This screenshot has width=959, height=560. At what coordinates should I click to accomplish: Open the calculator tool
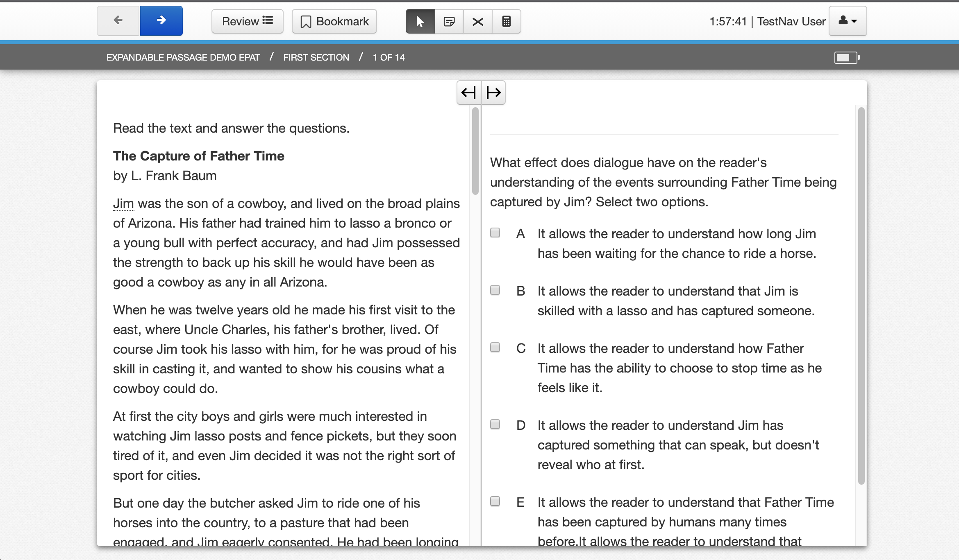(507, 21)
